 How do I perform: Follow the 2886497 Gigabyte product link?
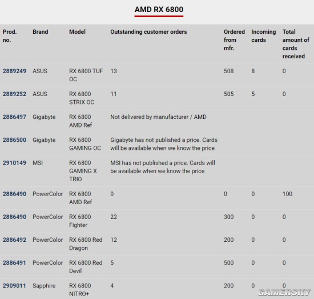coord(14,117)
